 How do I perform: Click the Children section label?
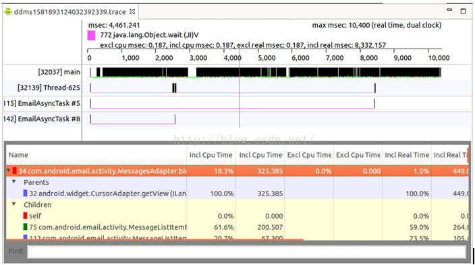pos(38,205)
